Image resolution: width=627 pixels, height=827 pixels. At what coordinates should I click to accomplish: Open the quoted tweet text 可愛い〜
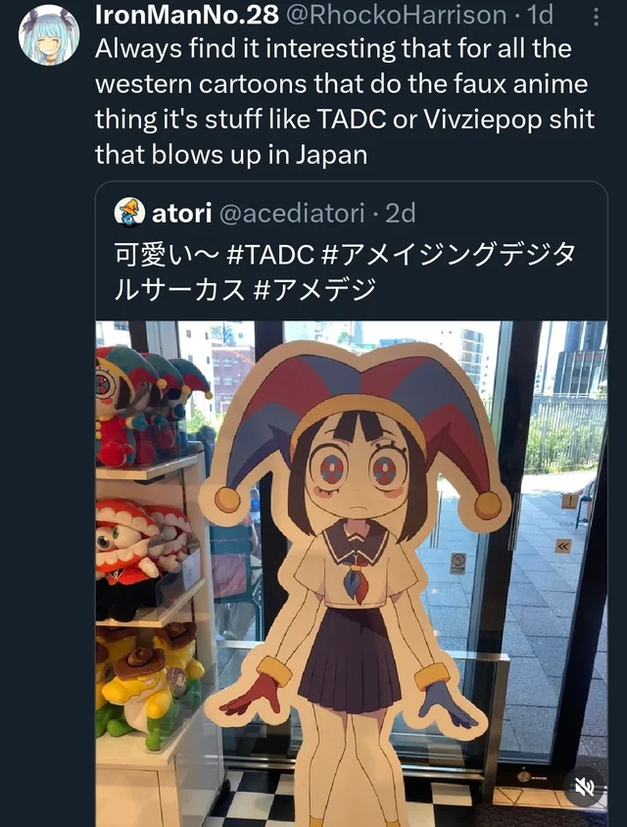tap(166, 255)
